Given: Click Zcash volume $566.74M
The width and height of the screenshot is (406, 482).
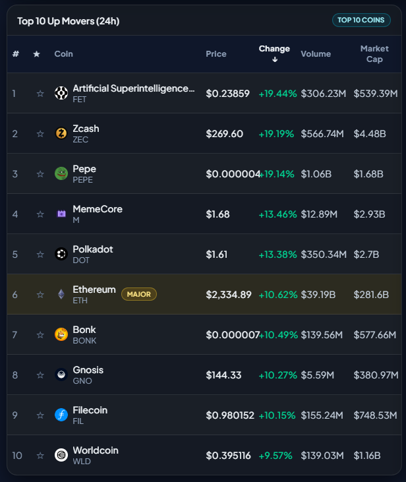Looking at the screenshot, I should pyautogui.click(x=322, y=134).
